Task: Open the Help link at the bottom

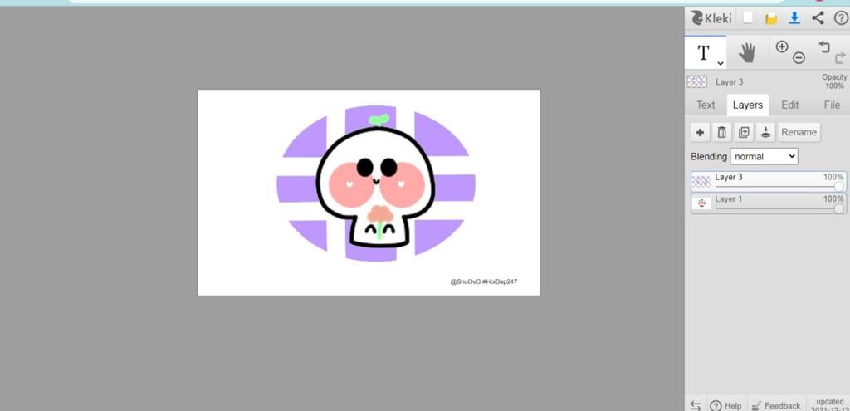Action: pyautogui.click(x=726, y=405)
